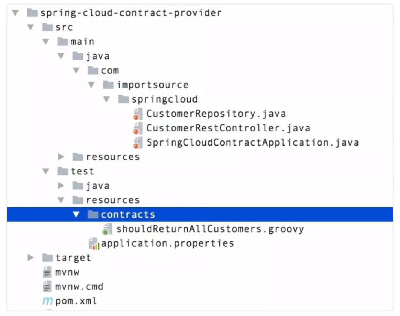The width and height of the screenshot is (400, 316).
Task: Click the mvnw.cmd text file icon
Action: tap(47, 287)
